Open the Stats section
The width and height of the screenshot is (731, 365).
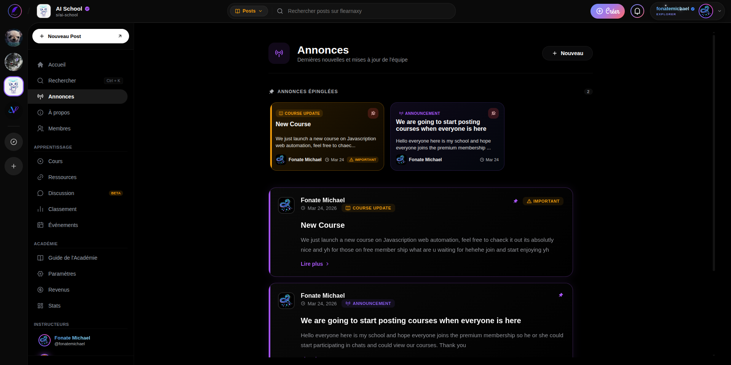pyautogui.click(x=54, y=306)
